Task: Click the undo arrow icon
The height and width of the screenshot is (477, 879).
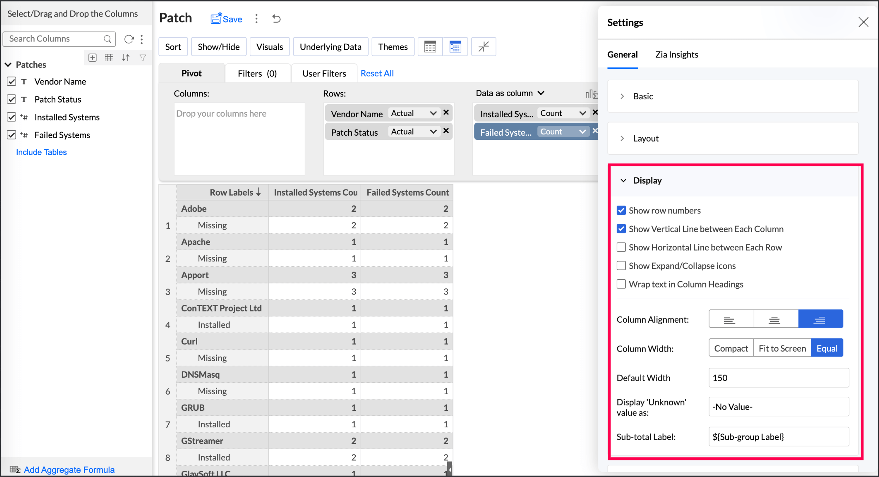Action: pos(276,19)
